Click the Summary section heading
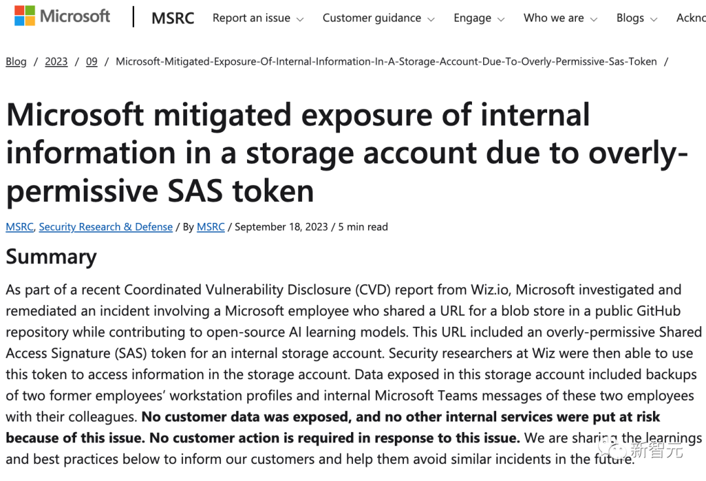The width and height of the screenshot is (706, 481). 51,257
